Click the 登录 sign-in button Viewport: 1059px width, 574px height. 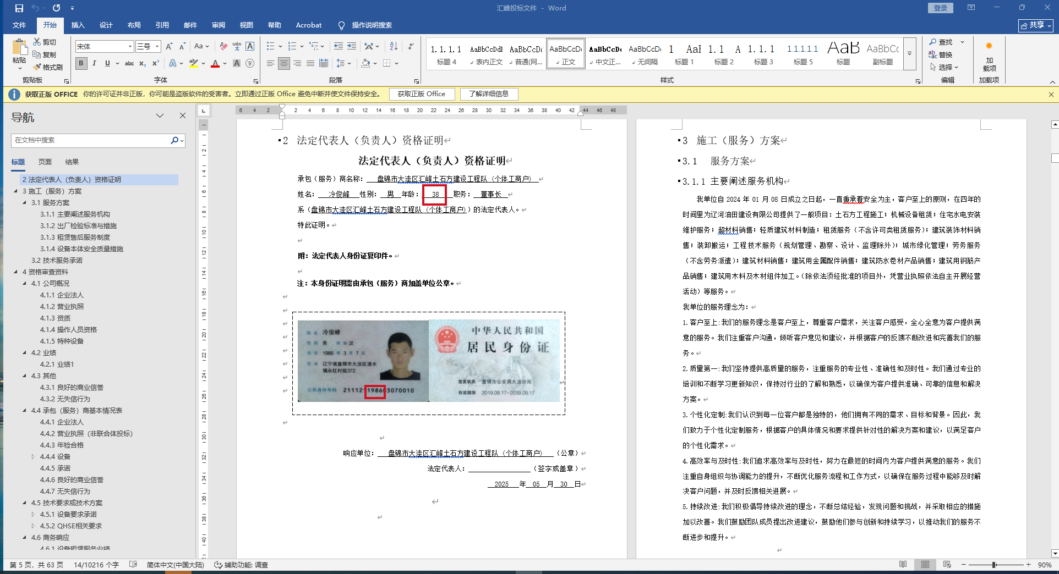pyautogui.click(x=941, y=8)
